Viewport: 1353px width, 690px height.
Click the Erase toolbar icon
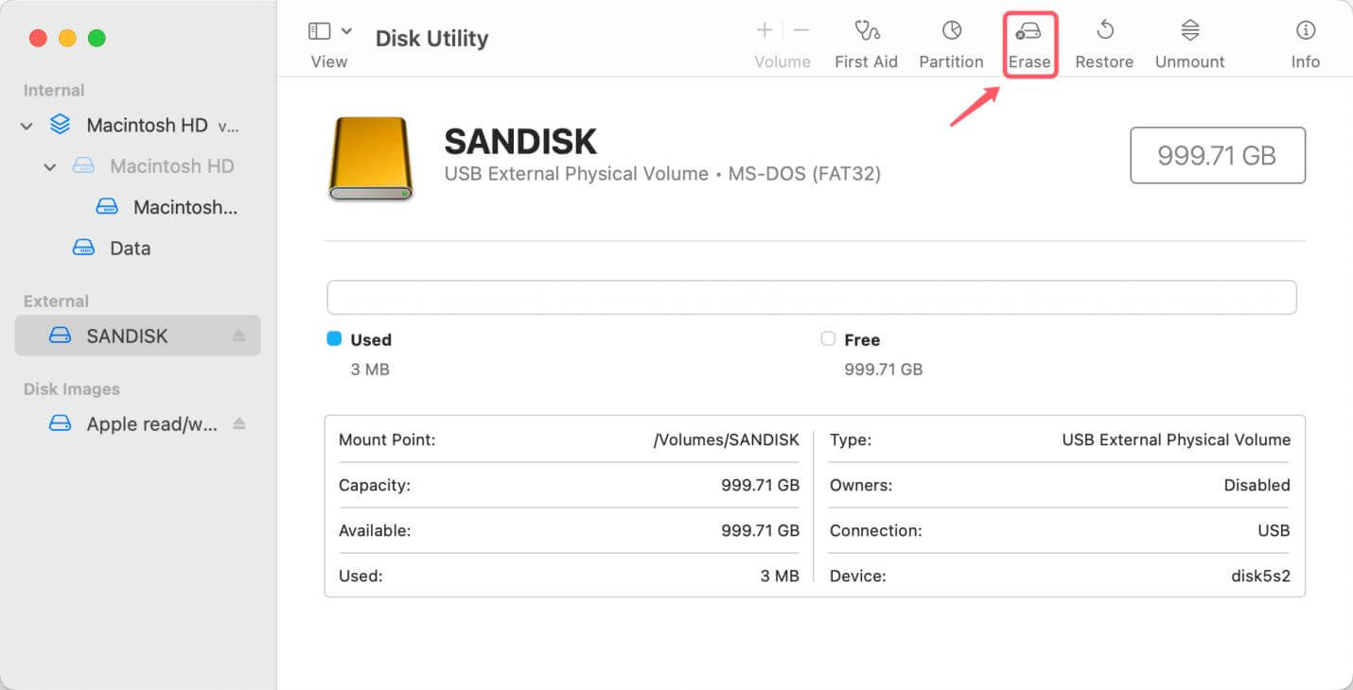click(1030, 38)
